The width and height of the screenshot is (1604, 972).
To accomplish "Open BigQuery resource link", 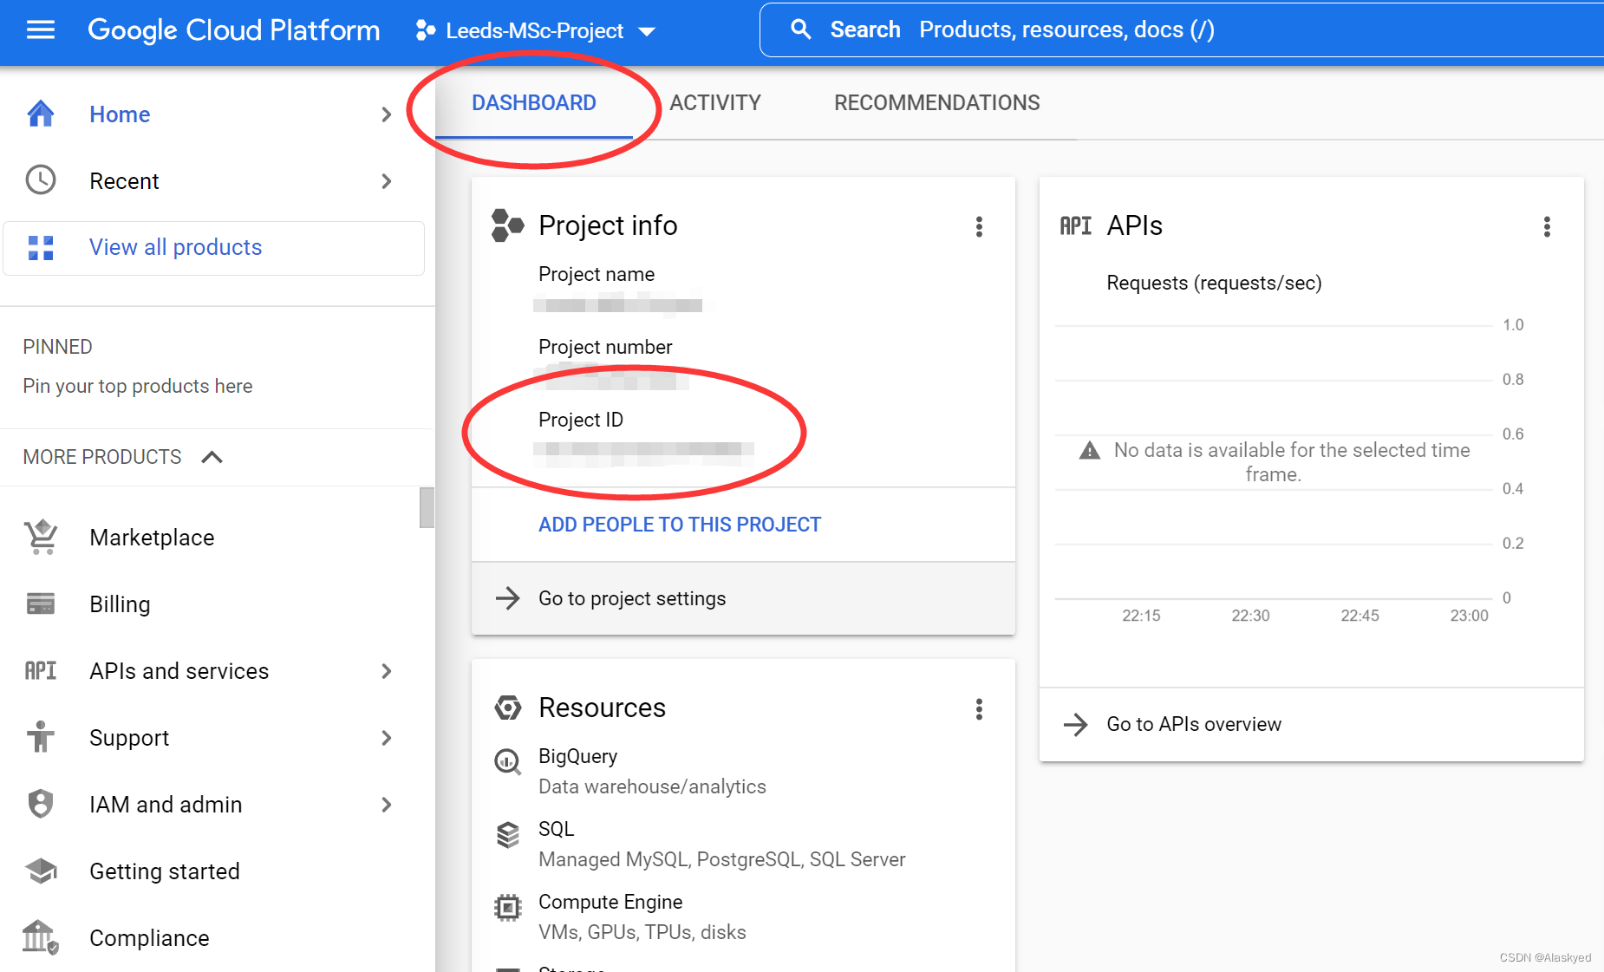I will [x=577, y=756].
